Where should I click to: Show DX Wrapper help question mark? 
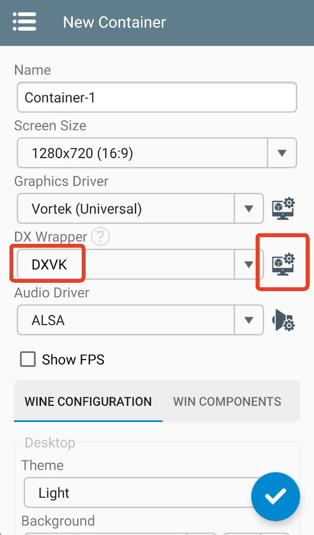click(x=100, y=236)
